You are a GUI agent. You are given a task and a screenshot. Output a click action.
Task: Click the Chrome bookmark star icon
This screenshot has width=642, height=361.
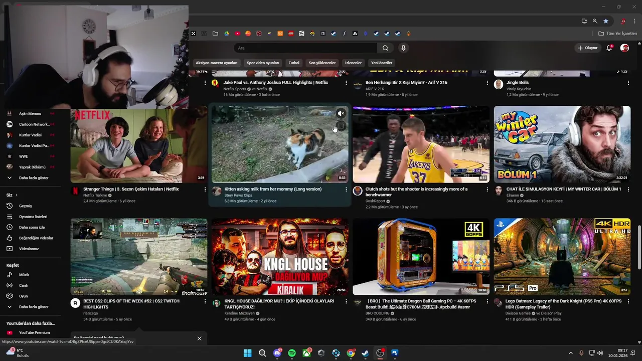click(x=606, y=21)
